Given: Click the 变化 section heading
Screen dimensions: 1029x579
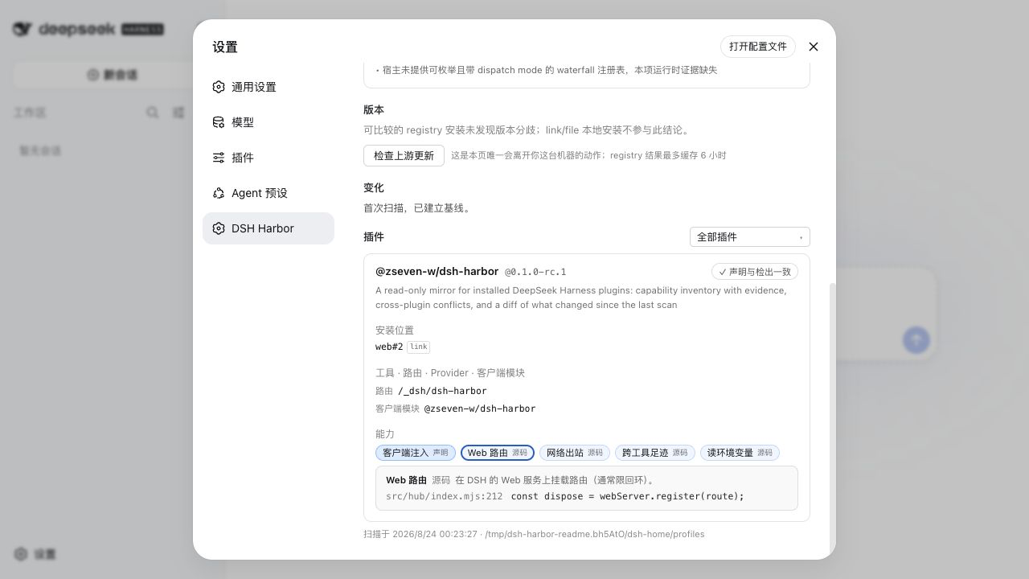Looking at the screenshot, I should coord(374,188).
